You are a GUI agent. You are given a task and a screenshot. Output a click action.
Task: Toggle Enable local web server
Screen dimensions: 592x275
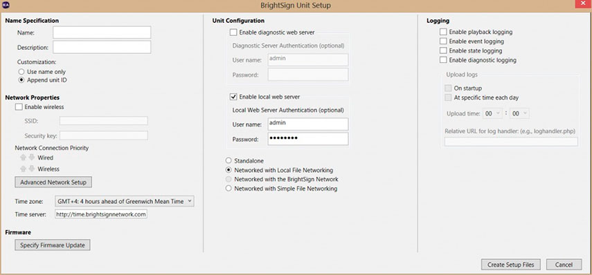click(233, 97)
